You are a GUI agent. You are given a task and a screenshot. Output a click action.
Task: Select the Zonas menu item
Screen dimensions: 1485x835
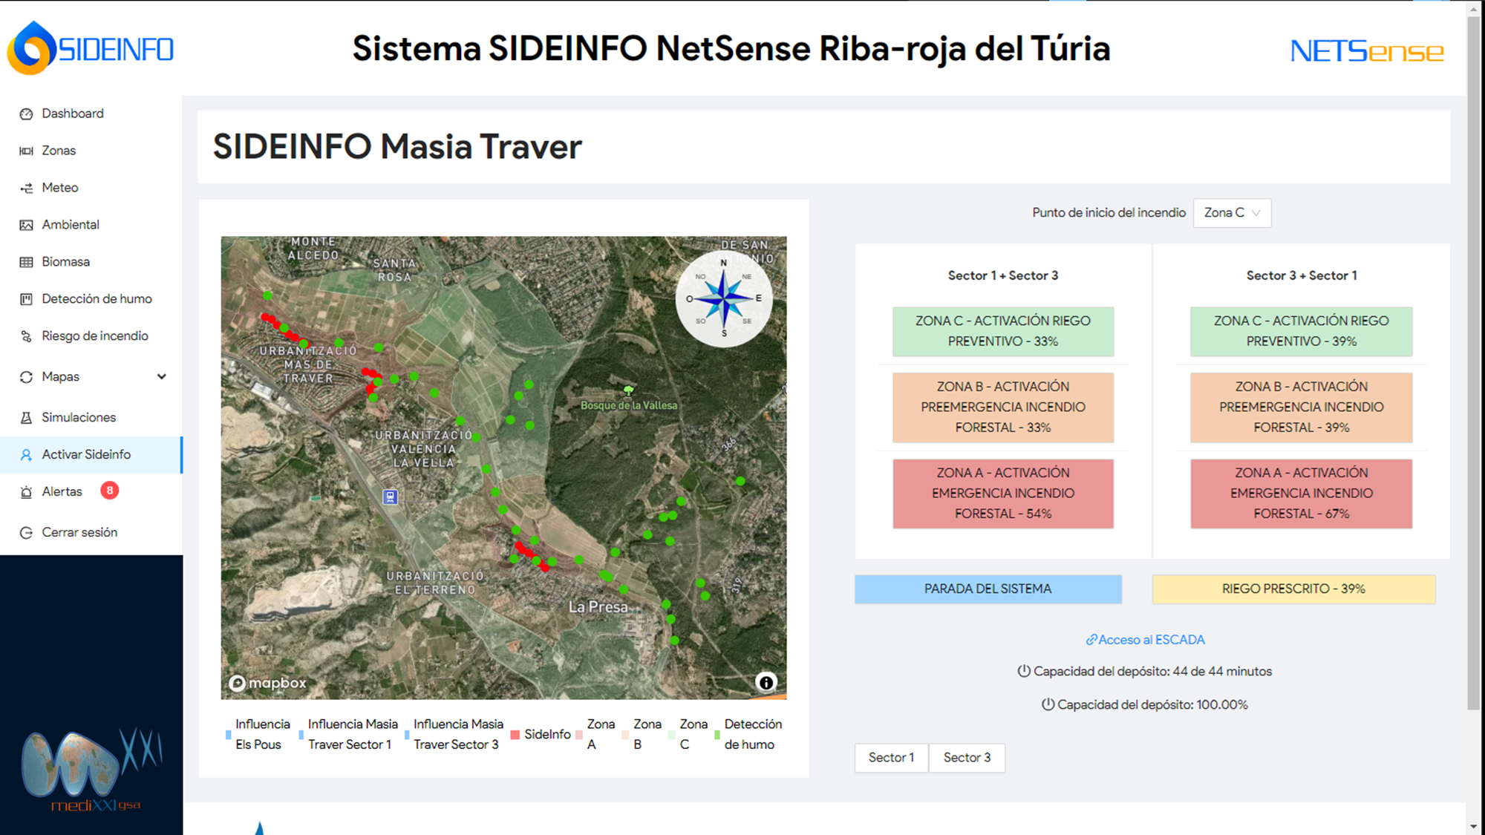click(59, 151)
